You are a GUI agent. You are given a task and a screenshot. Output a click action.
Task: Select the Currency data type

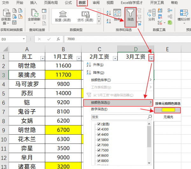(x=85, y=16)
